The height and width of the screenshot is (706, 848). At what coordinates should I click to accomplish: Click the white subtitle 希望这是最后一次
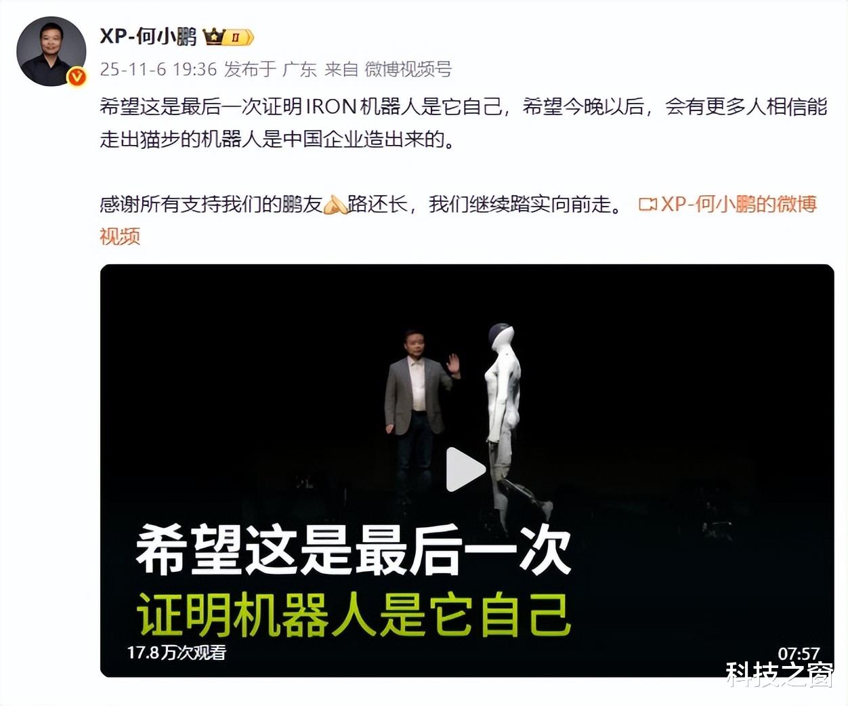tap(354, 550)
